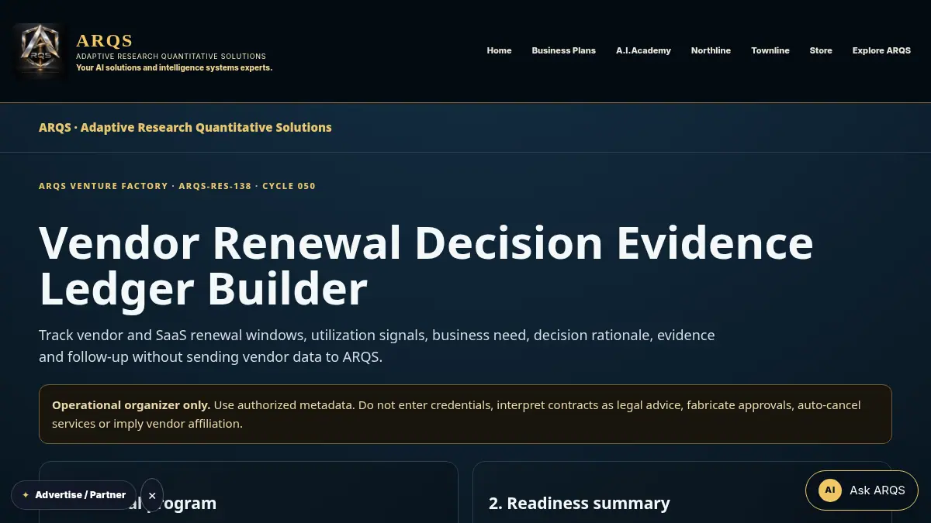The height and width of the screenshot is (523, 931).
Task: Click the AI badge in Ask ARQS
Action: click(829, 490)
